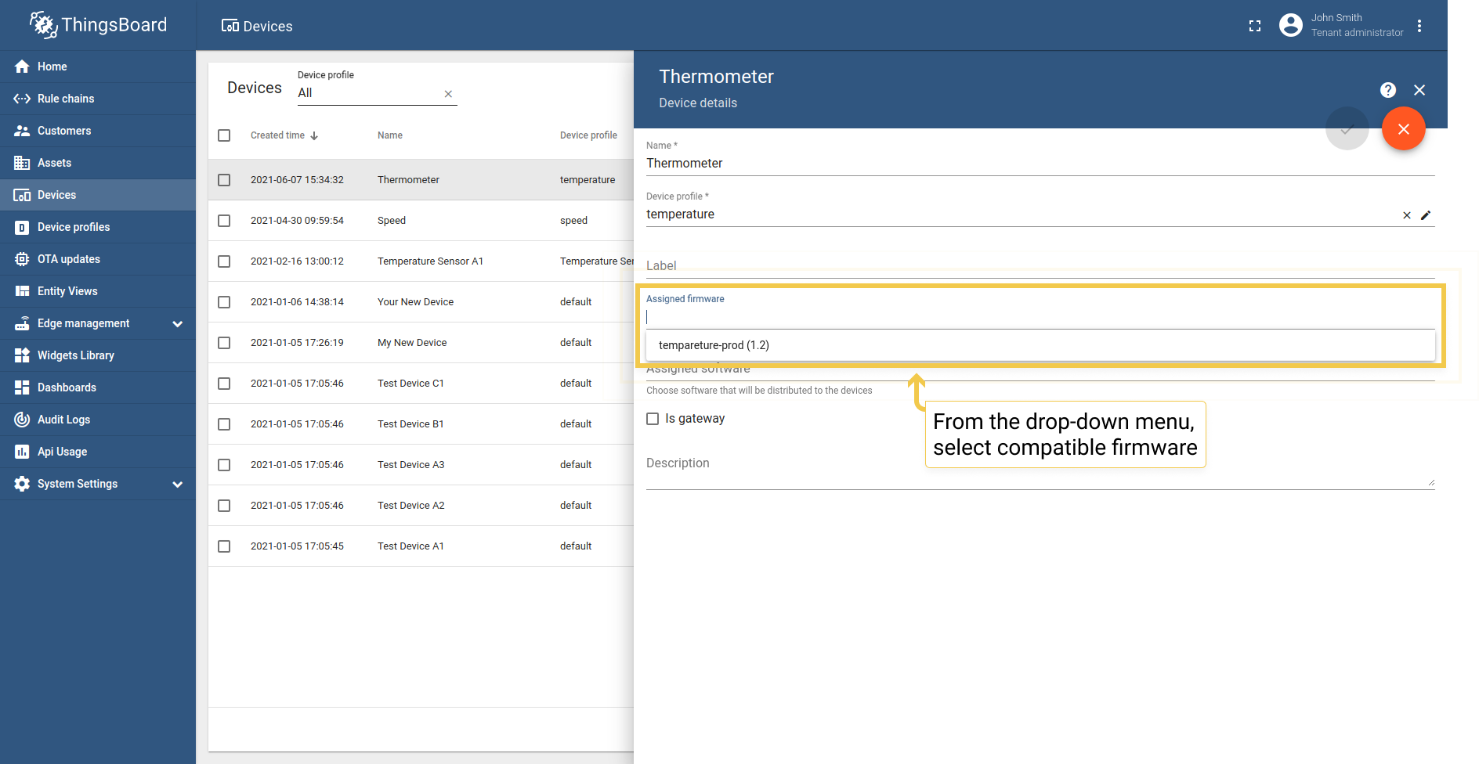
Task: Select the Thermometer row checkbox
Action: [x=224, y=180]
